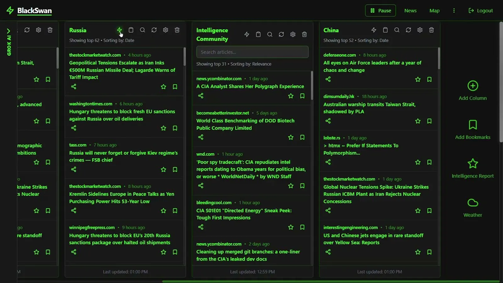Open Cleaning up merged git branches article
Image resolution: width=503 pixels, height=283 pixels.
pyautogui.click(x=248, y=255)
